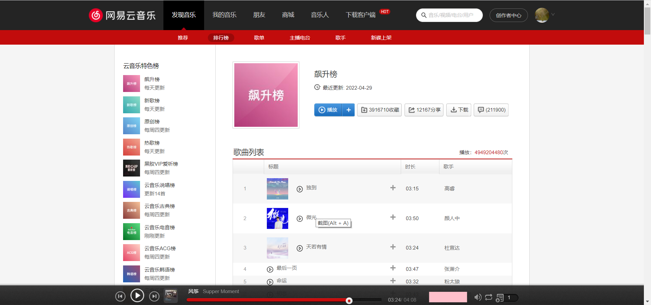Open the play queue list icon
This screenshot has width=651, height=305.
pyautogui.click(x=500, y=298)
